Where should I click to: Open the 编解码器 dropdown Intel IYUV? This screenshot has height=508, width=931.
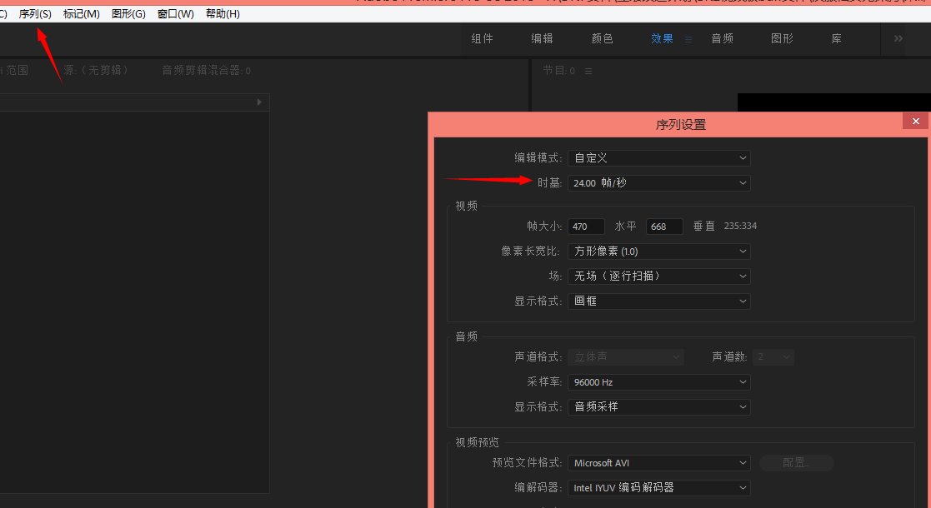pos(659,488)
